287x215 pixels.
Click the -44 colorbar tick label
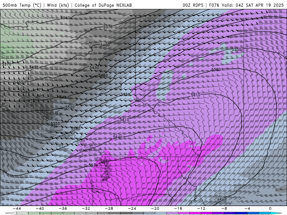tap(17, 209)
